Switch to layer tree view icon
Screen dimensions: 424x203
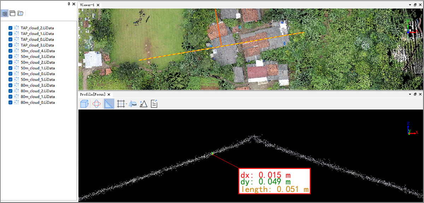pos(5,13)
